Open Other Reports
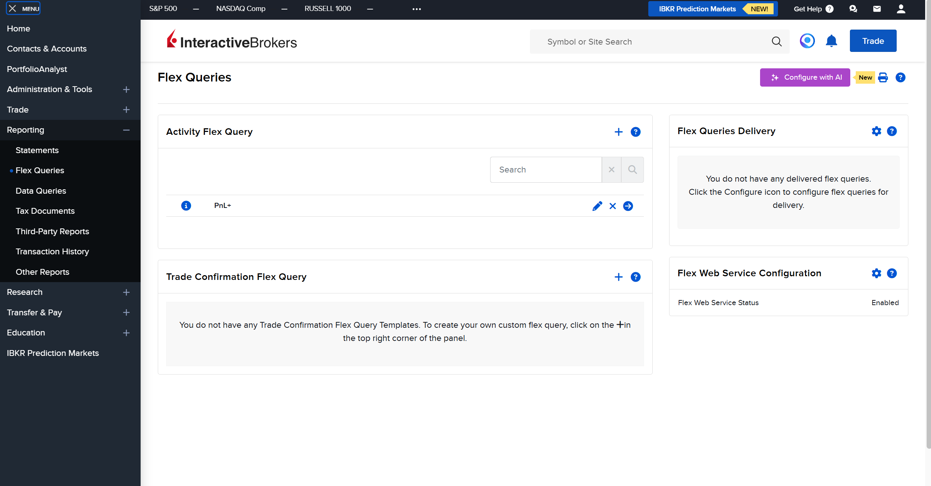 tap(42, 272)
